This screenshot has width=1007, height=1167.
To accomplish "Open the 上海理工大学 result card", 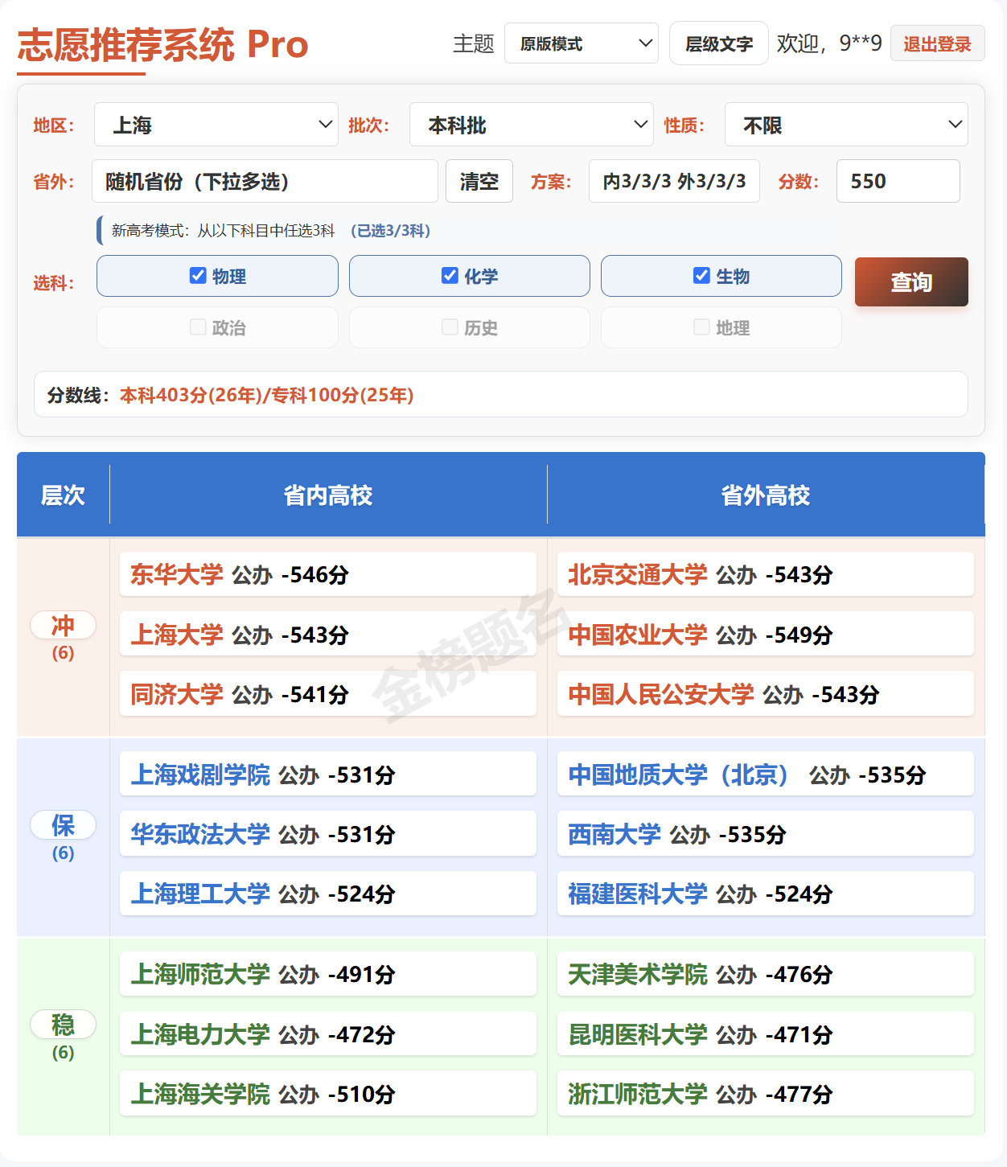I will coord(328,893).
